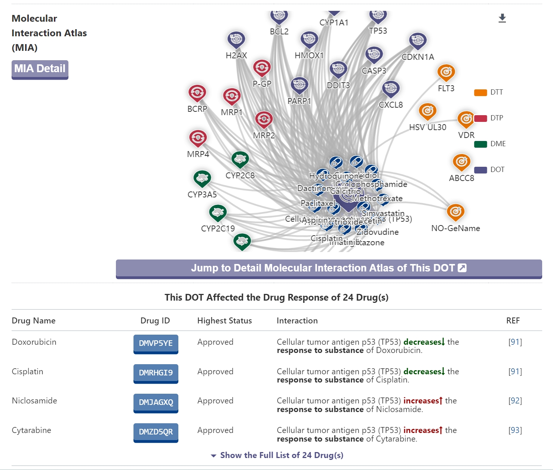Screen dimensions: 553x470
Task: Select the CYP2C8 enzyme node icon
Action: [240, 160]
